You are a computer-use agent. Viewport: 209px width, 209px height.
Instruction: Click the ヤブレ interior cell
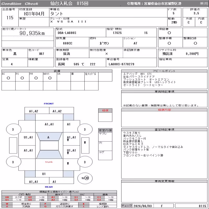tap(105, 137)
